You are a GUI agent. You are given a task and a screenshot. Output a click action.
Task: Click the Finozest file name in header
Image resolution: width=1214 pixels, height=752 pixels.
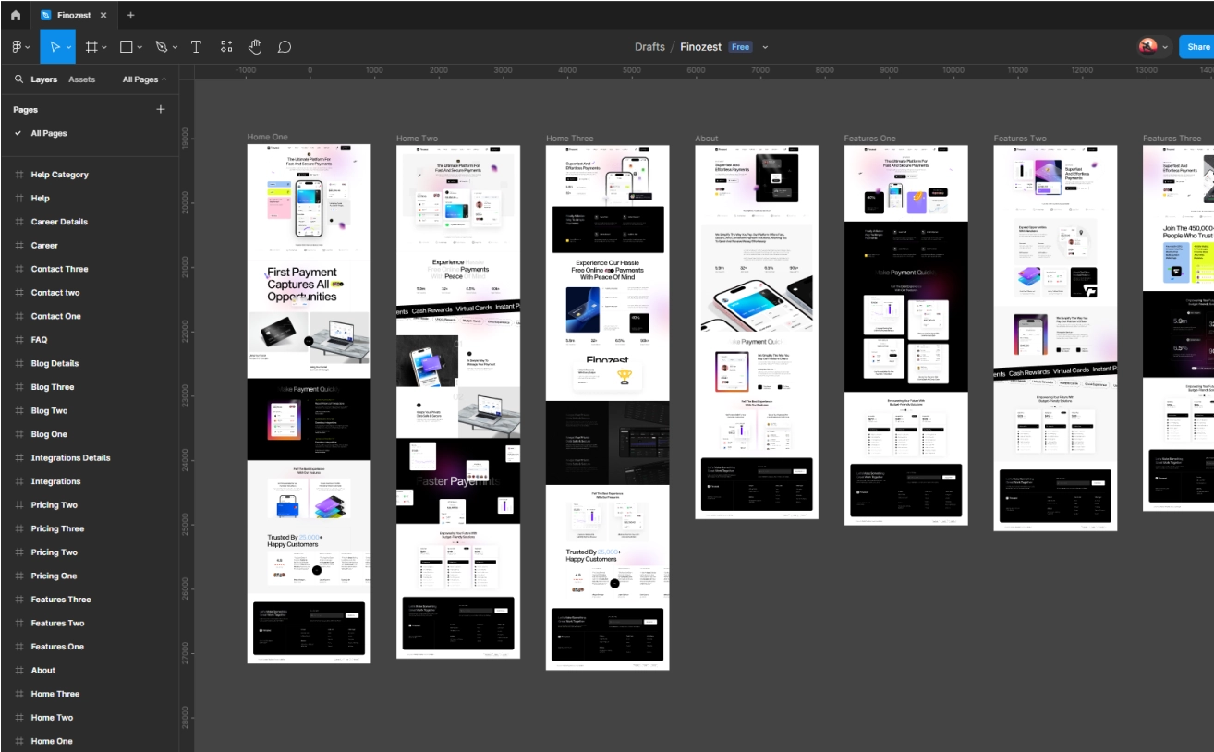click(x=701, y=47)
